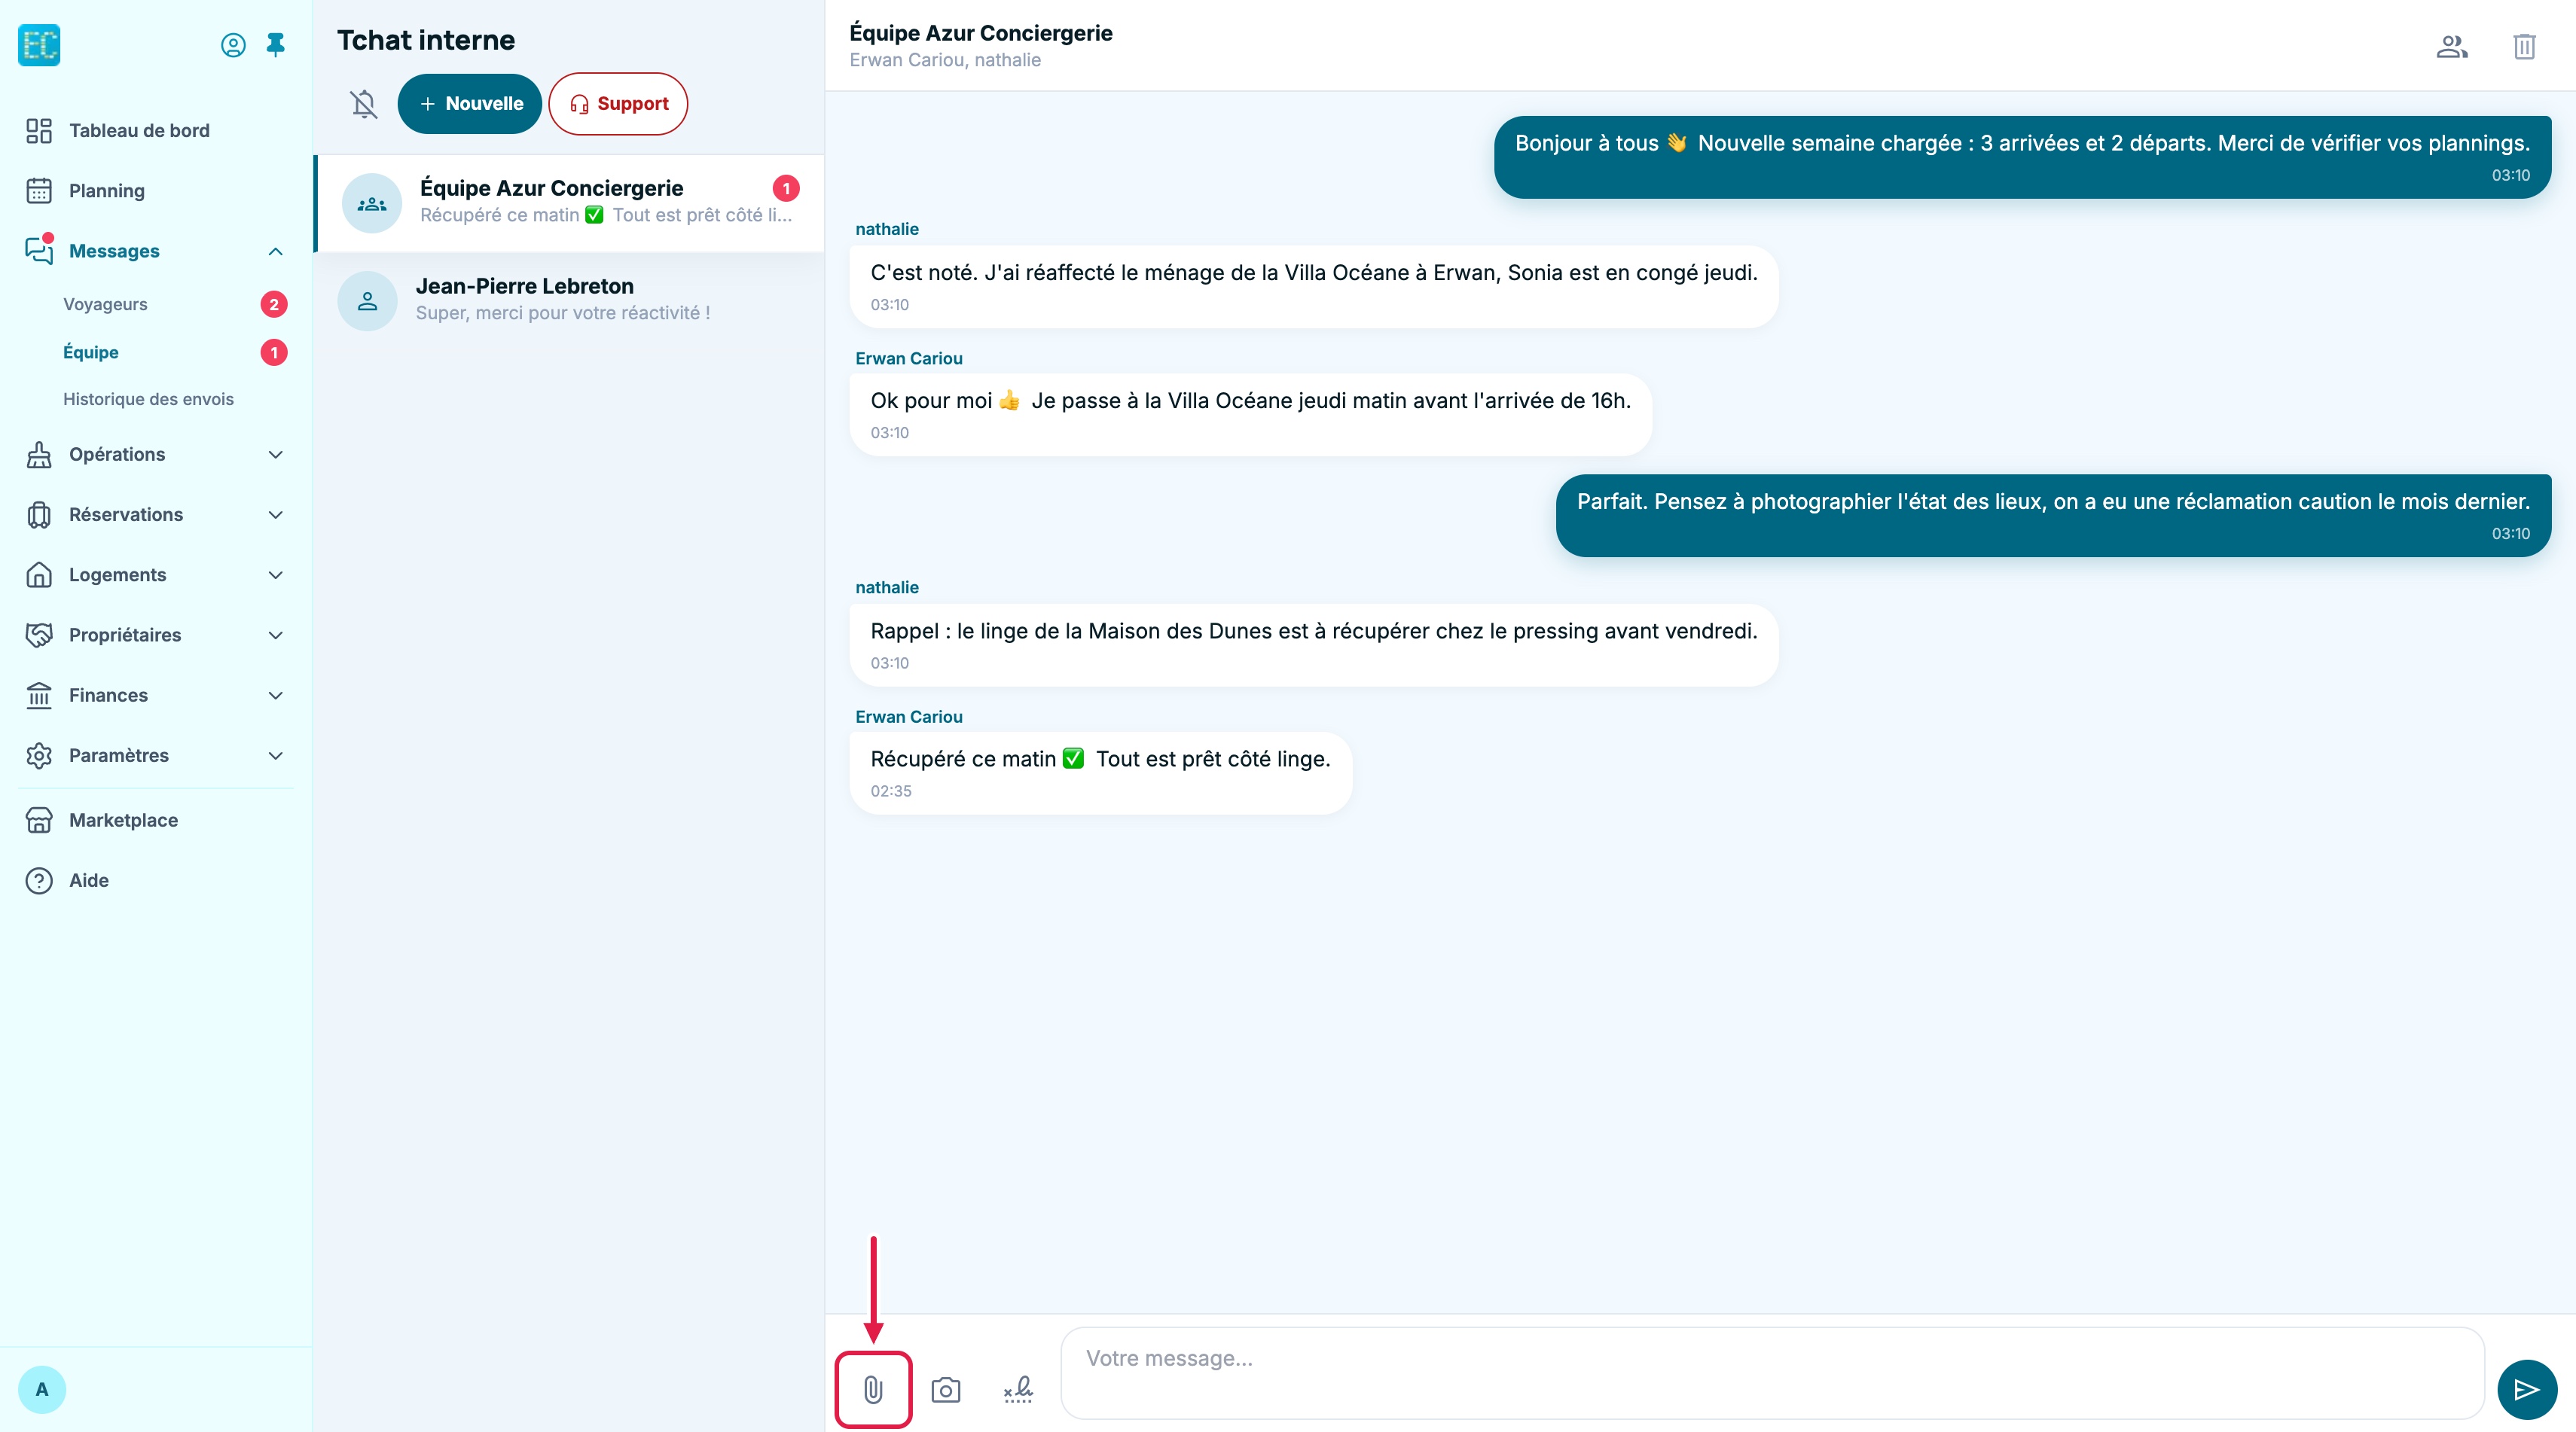Expand the Logements chevron

(x=276, y=574)
